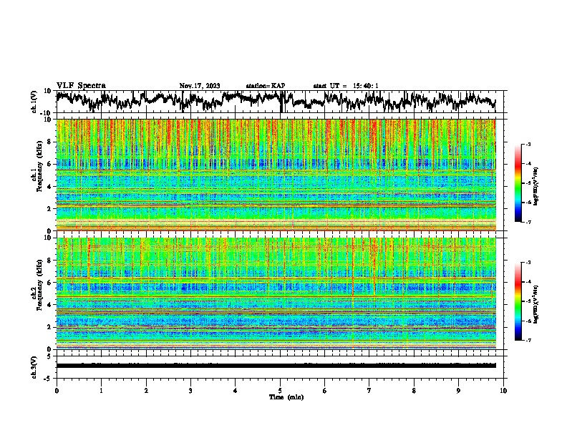
Task: Click the "4" tick on the time axis
Action: point(236,391)
